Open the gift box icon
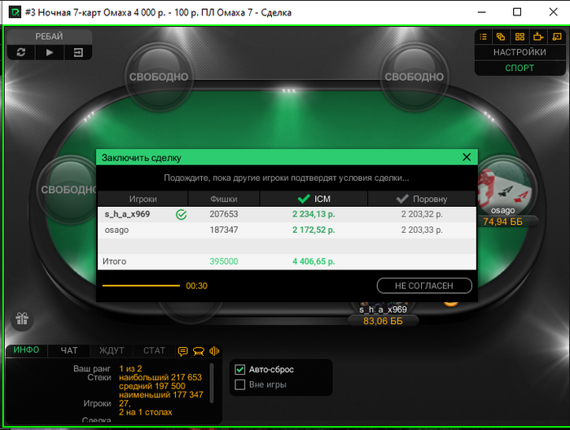Screen dimensions: 570x430 pyautogui.click(x=22, y=318)
